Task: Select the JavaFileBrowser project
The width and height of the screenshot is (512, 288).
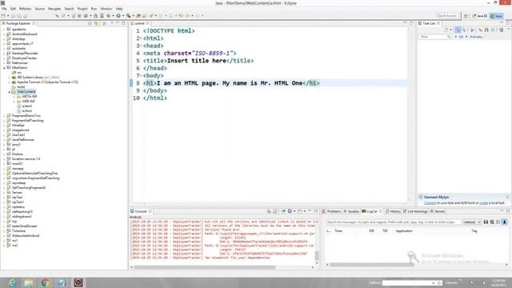Action: [23, 140]
